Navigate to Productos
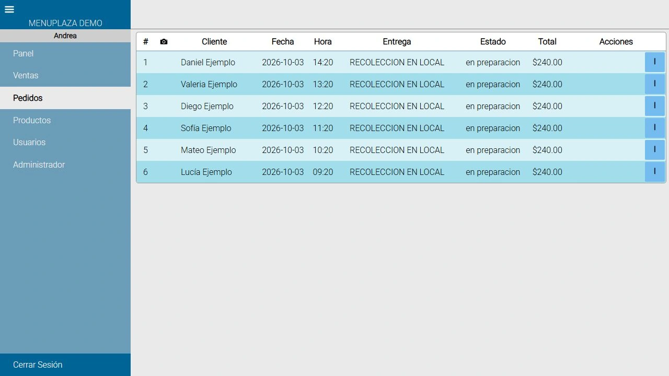This screenshot has height=376, width=669. 65,120
